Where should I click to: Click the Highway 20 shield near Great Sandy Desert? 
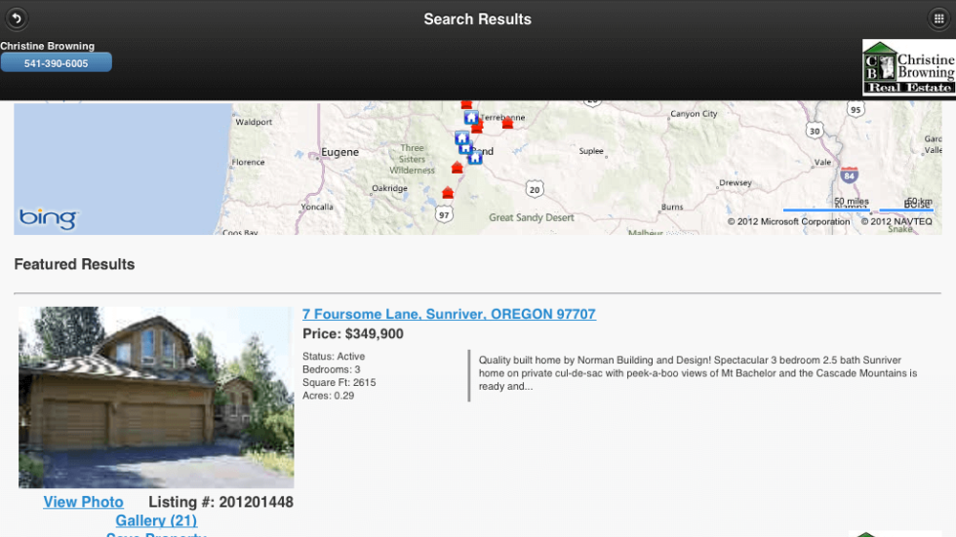(535, 189)
